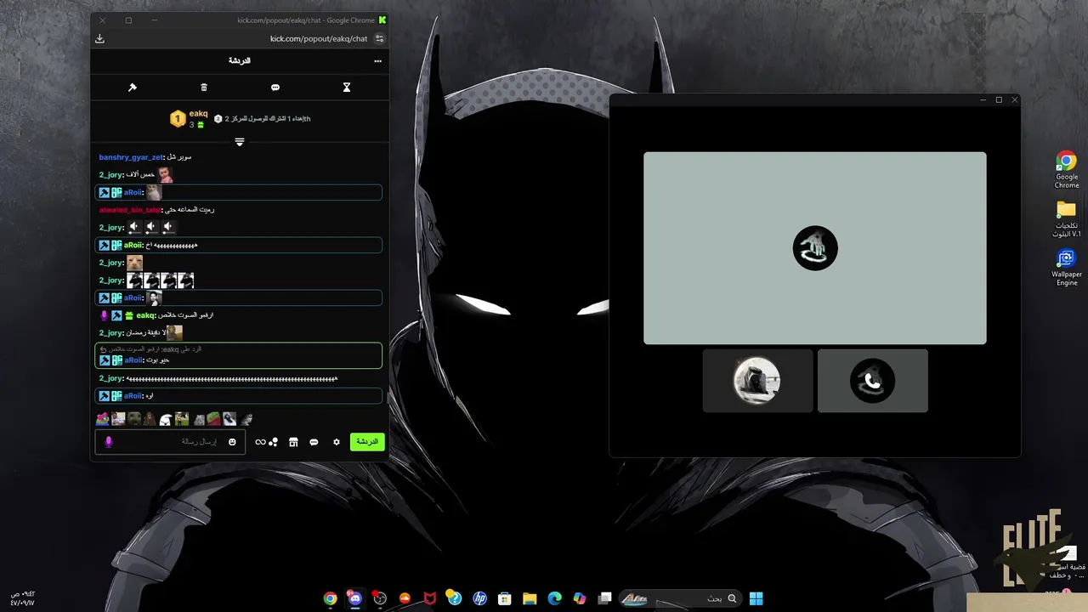Click Task View icon in taskbar
The image size is (1088, 612).
click(604, 598)
